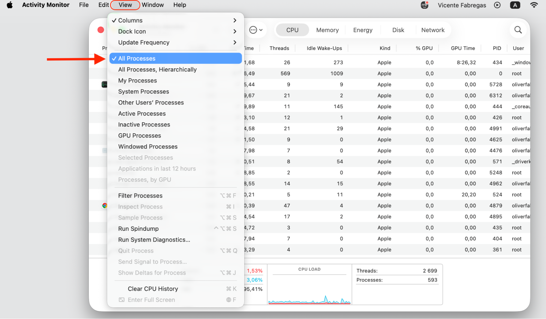
Task: Click GPU Time value 20,20
Action: pyautogui.click(x=468, y=195)
